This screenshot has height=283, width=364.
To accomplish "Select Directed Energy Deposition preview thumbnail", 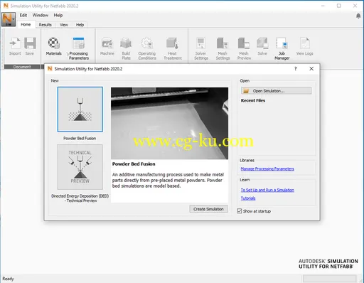I will tap(80, 167).
